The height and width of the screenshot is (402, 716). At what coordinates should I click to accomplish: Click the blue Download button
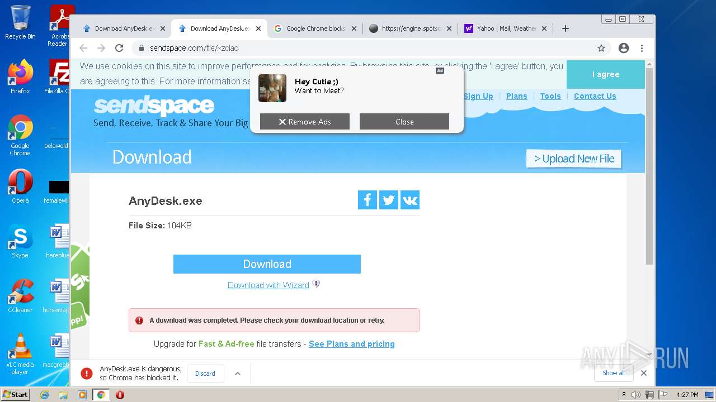pyautogui.click(x=267, y=264)
